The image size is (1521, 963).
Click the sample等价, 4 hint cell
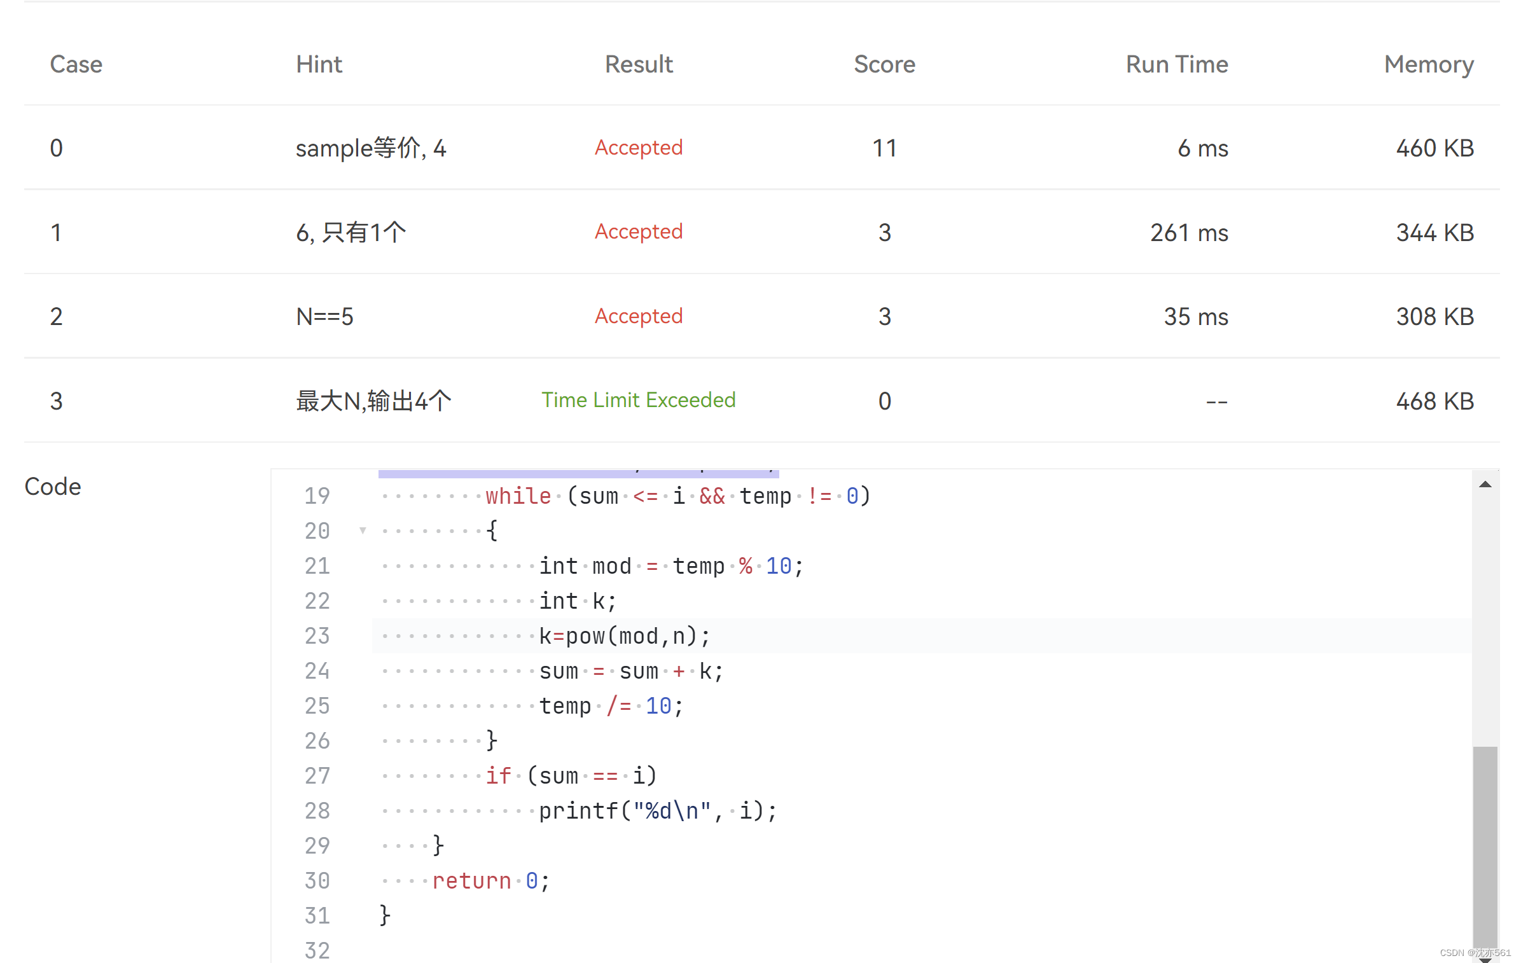(x=371, y=148)
